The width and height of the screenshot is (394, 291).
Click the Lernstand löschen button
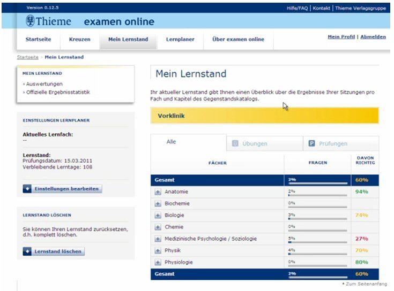tap(54, 251)
